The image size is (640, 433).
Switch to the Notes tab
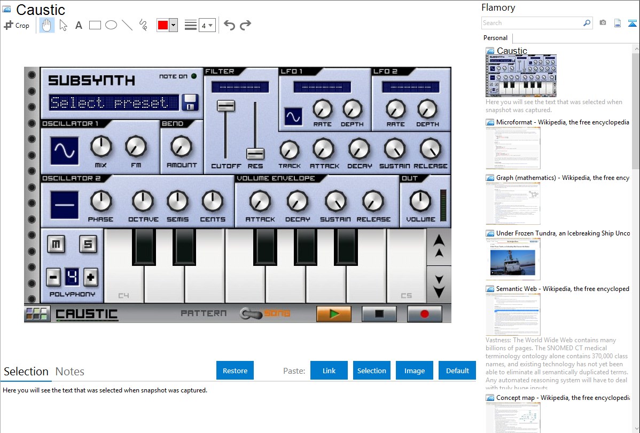[70, 372]
